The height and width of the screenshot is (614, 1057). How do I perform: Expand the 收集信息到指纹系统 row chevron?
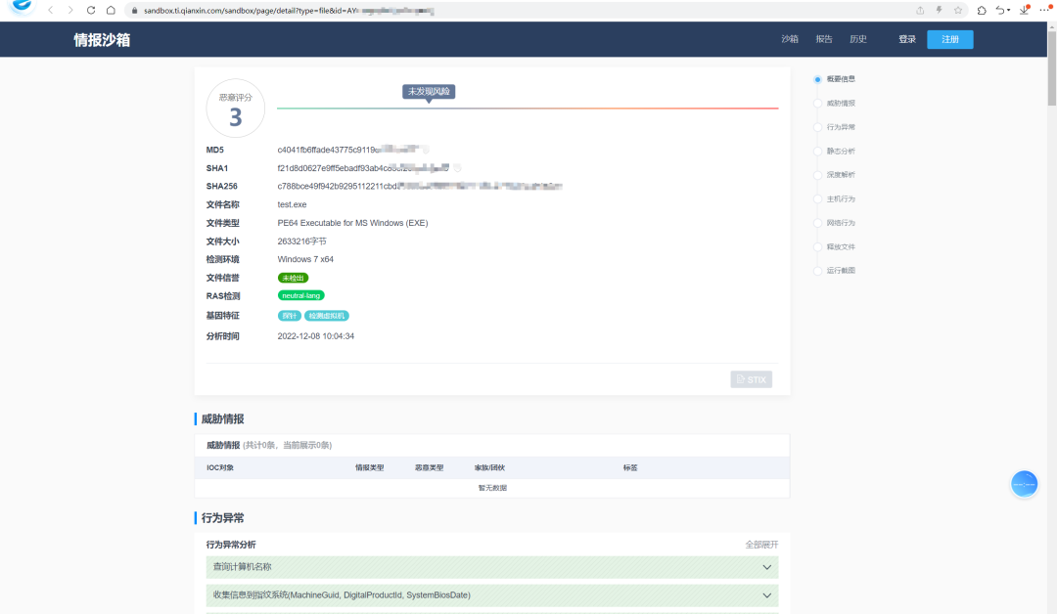[766, 595]
